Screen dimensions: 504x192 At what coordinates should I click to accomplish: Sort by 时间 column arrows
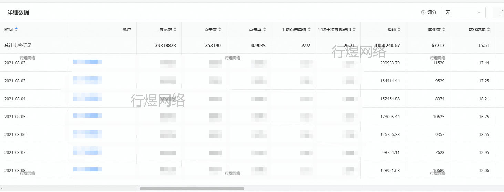pos(16,30)
